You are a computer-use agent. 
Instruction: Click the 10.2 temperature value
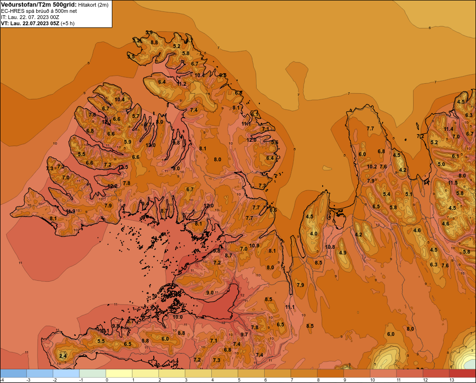[x=372, y=167]
